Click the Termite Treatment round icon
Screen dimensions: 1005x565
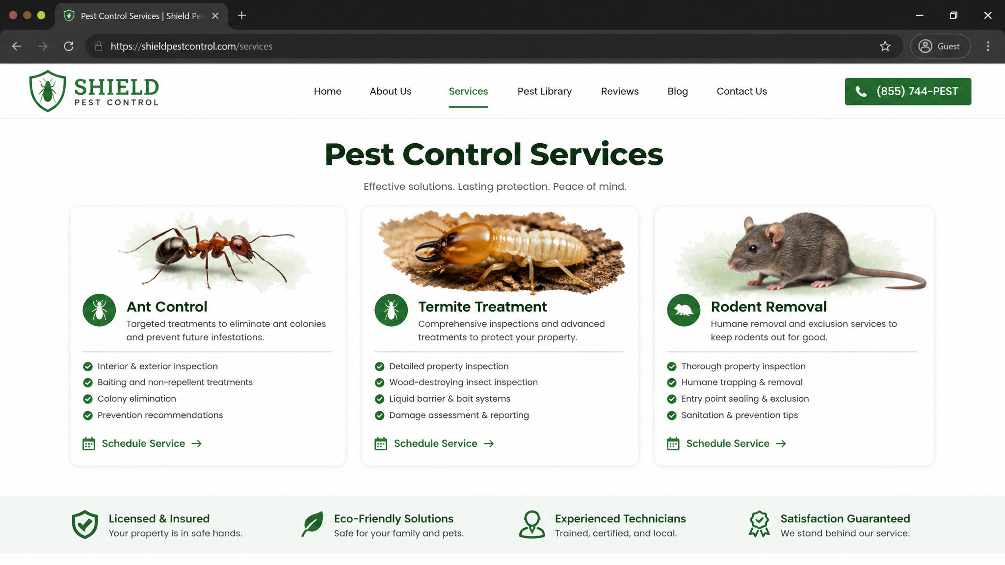pyautogui.click(x=391, y=310)
